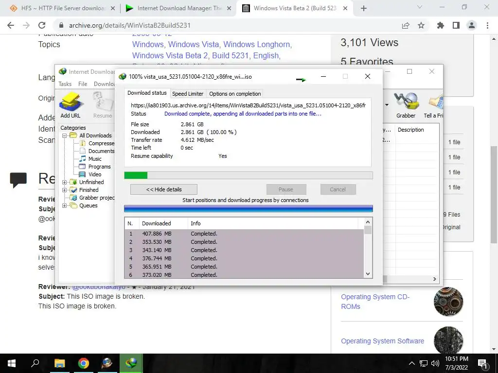Open Google Chrome from the taskbar
The image size is (498, 373).
83,363
